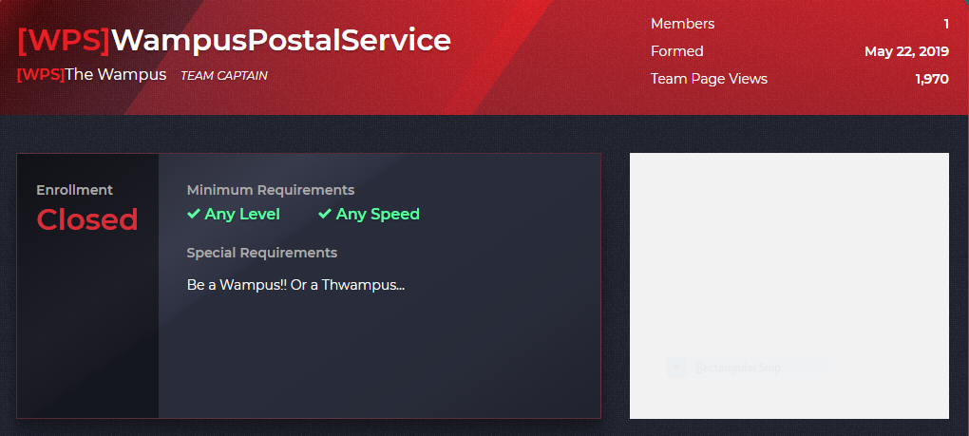Open The Wampus team captain profile

116,75
